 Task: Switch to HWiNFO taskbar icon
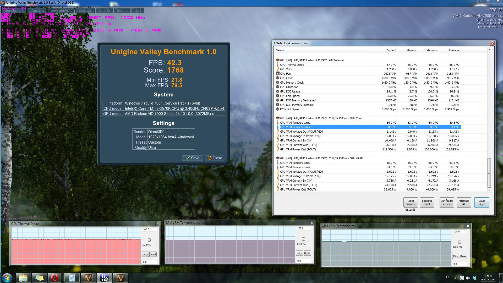pos(105,278)
